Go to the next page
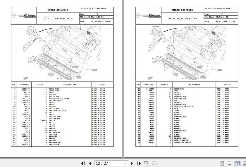 132,164
